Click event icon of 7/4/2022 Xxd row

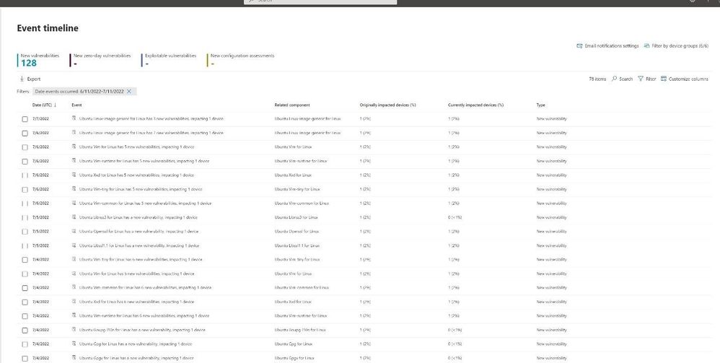[74, 302]
